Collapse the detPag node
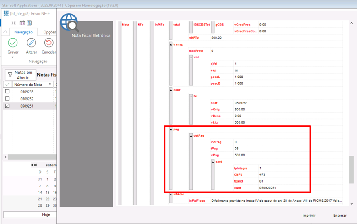 tap(191, 136)
